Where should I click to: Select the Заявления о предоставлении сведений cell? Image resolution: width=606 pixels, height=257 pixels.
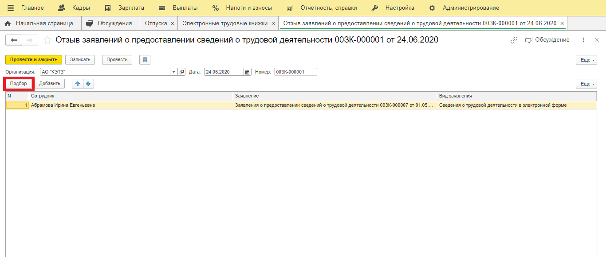click(x=335, y=105)
